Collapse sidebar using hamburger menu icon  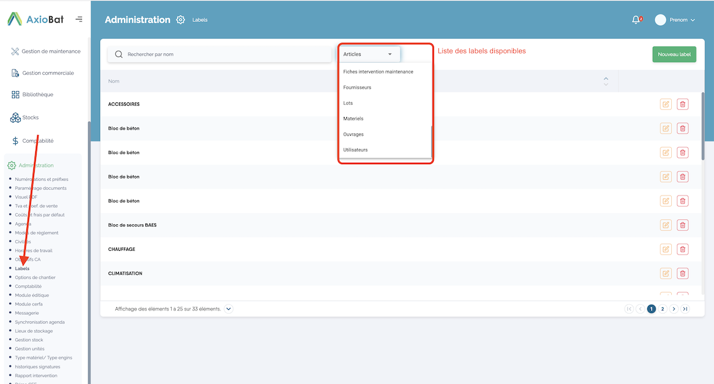[79, 19]
